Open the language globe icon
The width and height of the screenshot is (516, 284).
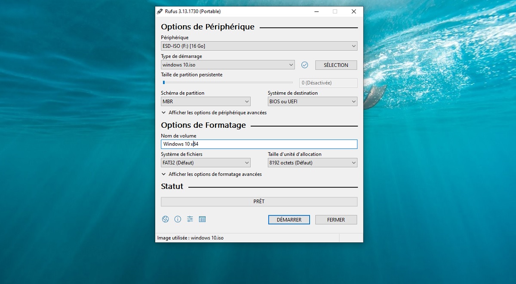click(x=166, y=219)
